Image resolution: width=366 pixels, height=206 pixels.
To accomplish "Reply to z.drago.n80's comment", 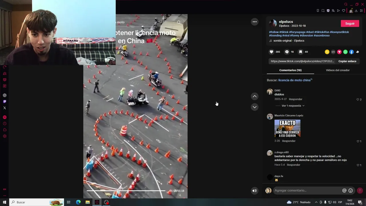I will pos(293,165).
